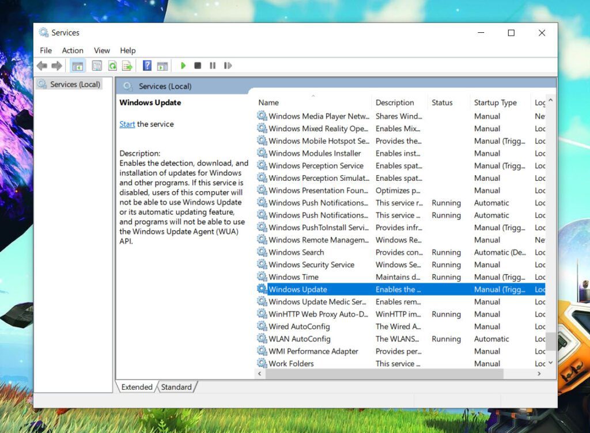Click the Export List toolbar icon
590x433 pixels.
pyautogui.click(x=127, y=66)
